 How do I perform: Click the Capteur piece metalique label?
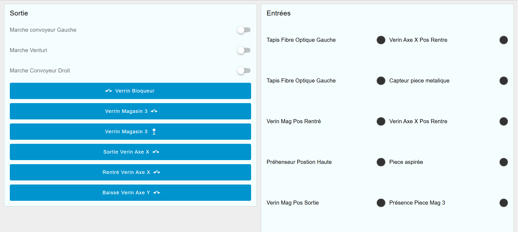pyautogui.click(x=419, y=81)
